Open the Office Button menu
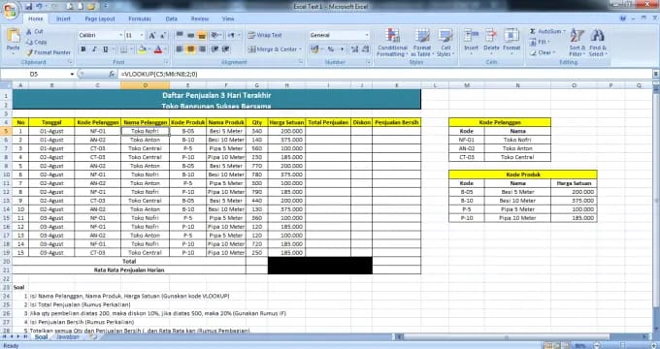 point(10,10)
